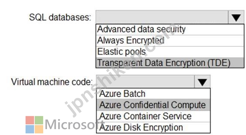Open the Virtual machine code dropdown arrow

[202, 82]
